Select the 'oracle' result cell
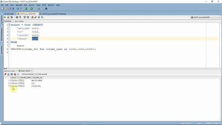The height and width of the screenshot is (125, 222). click(36, 86)
